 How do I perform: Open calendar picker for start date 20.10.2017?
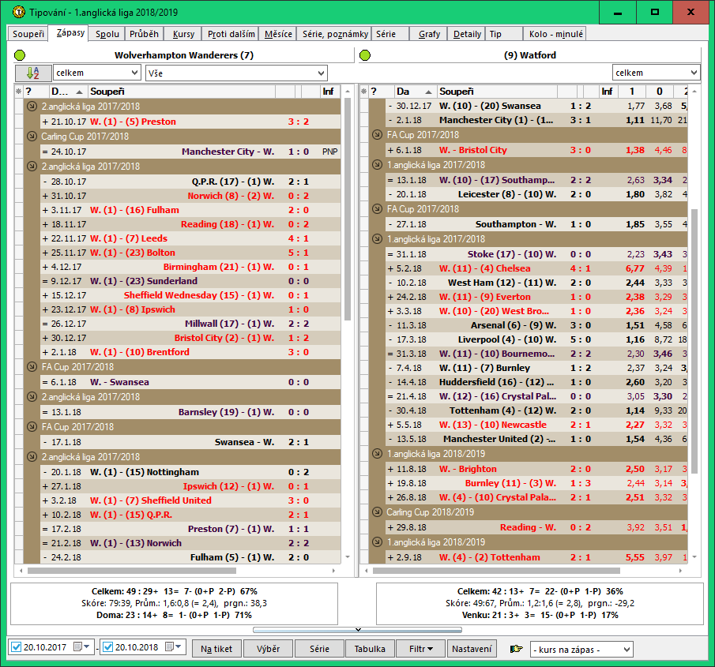81,647
